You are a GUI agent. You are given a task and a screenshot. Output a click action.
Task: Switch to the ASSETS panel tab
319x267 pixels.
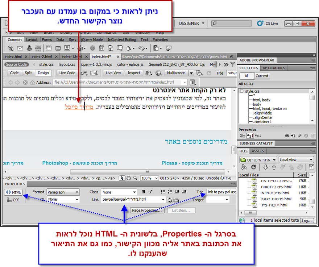(x=258, y=151)
